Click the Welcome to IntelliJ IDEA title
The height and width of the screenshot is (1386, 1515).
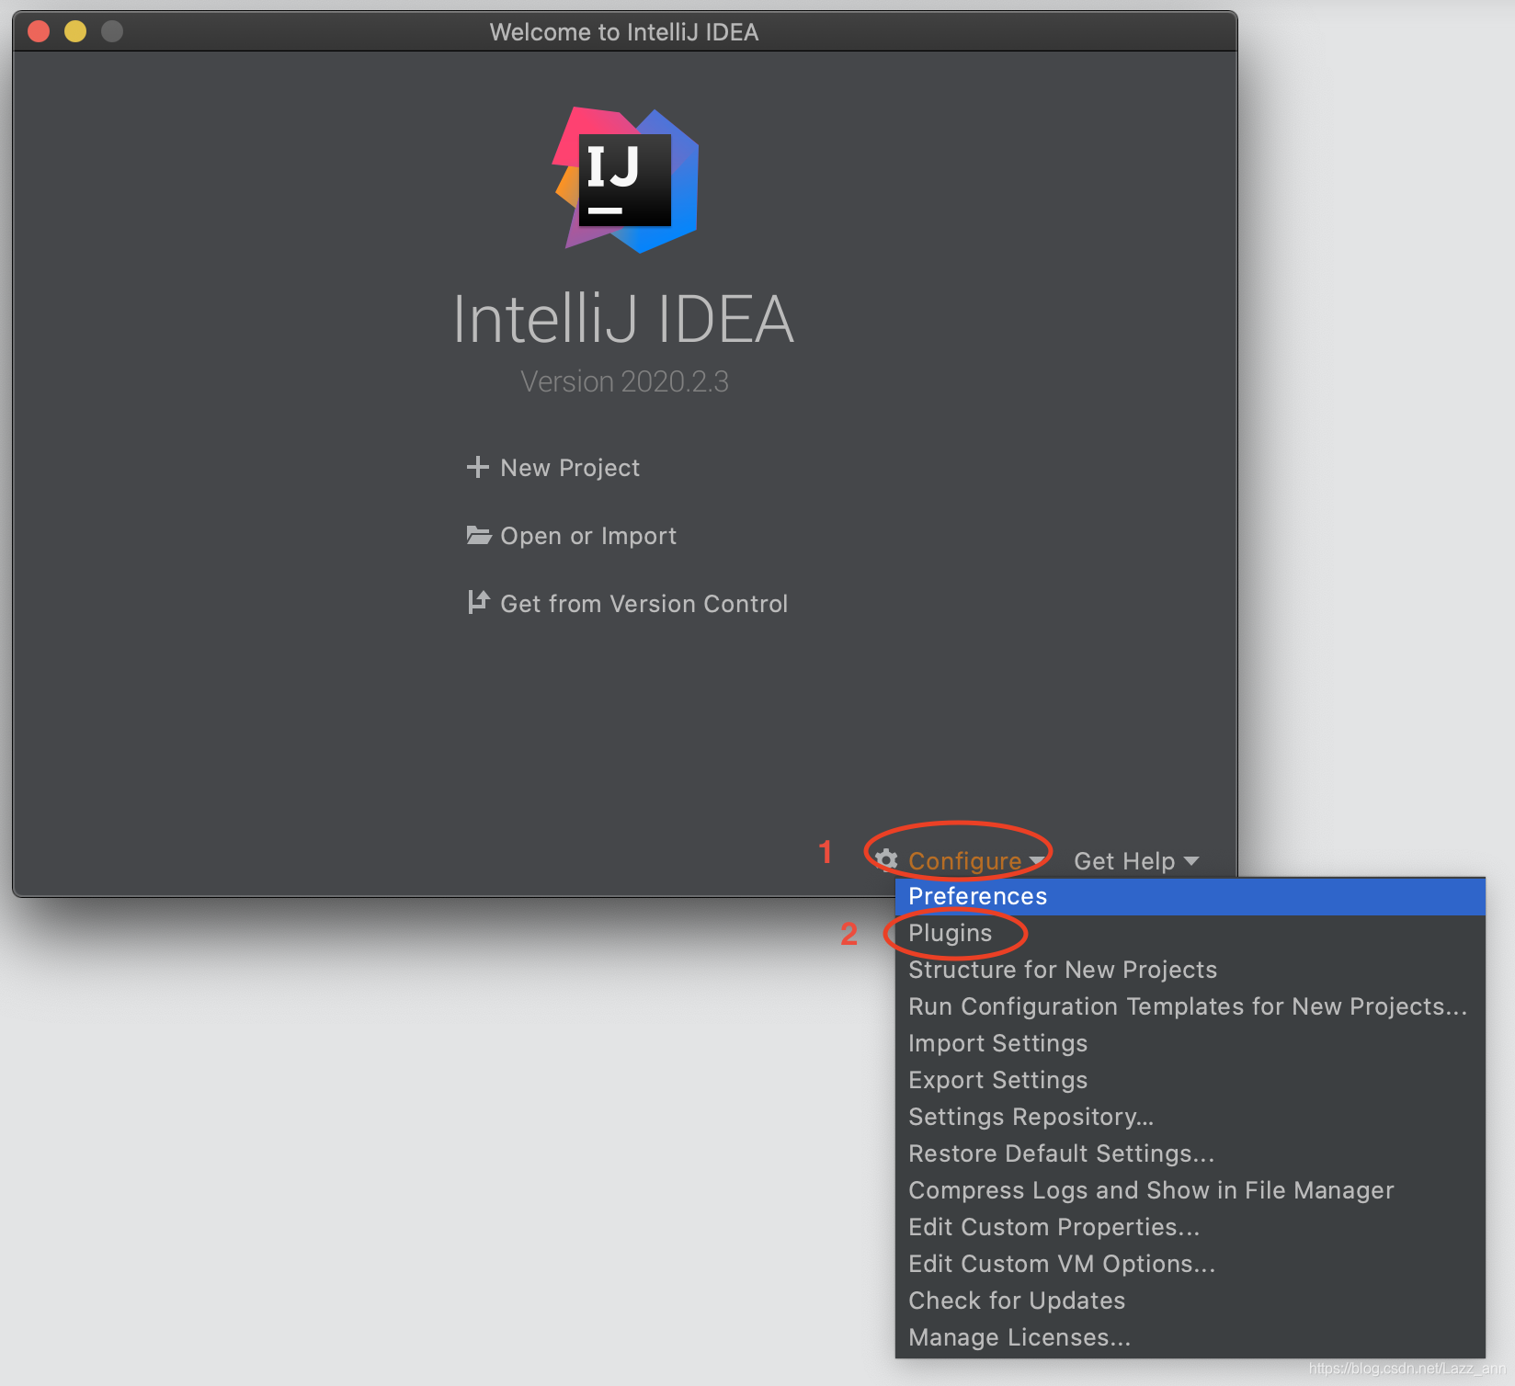[x=624, y=32]
